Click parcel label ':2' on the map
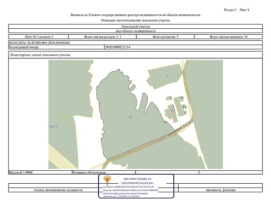The height and width of the screenshot is (209, 271). point(174,117)
